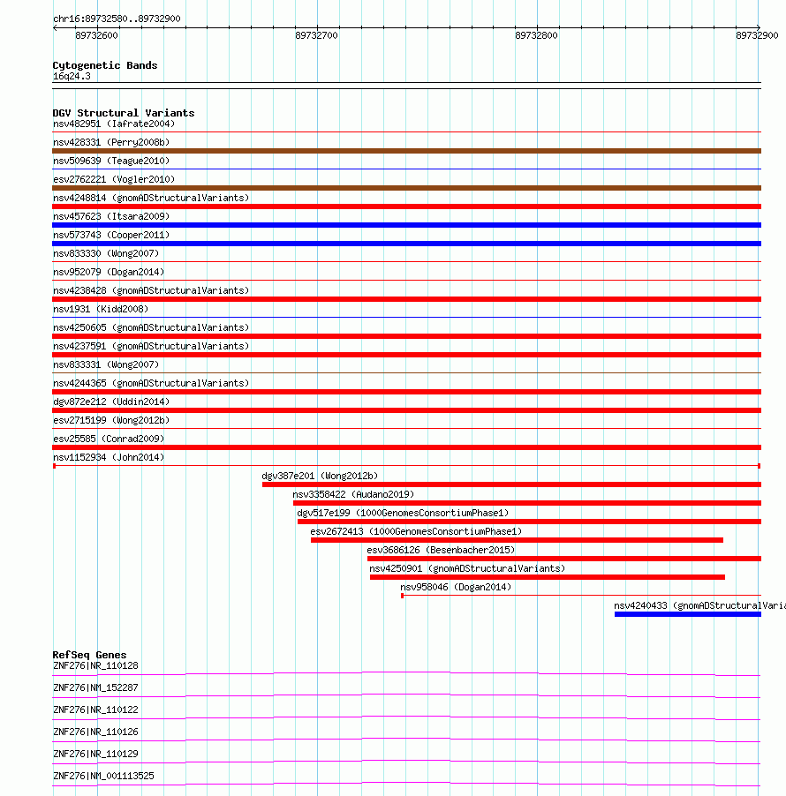Click red bar under dgv387e201
Viewport: 786px width, 796px height.
511,484
